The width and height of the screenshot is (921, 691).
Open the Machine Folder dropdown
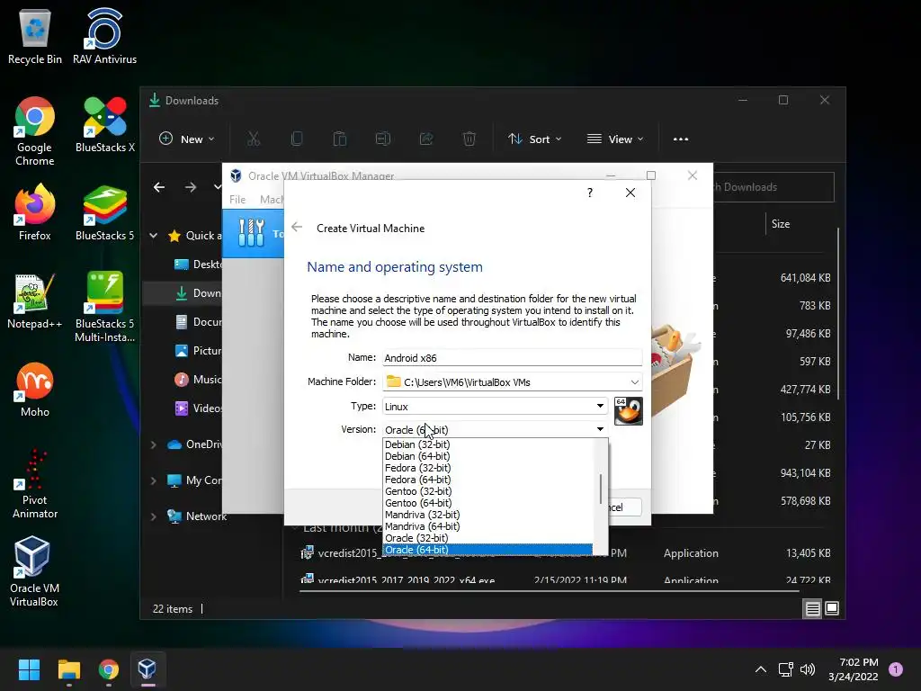(634, 381)
